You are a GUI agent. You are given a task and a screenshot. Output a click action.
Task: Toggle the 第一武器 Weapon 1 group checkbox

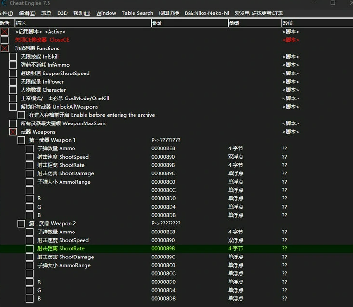pyautogui.click(x=21, y=140)
